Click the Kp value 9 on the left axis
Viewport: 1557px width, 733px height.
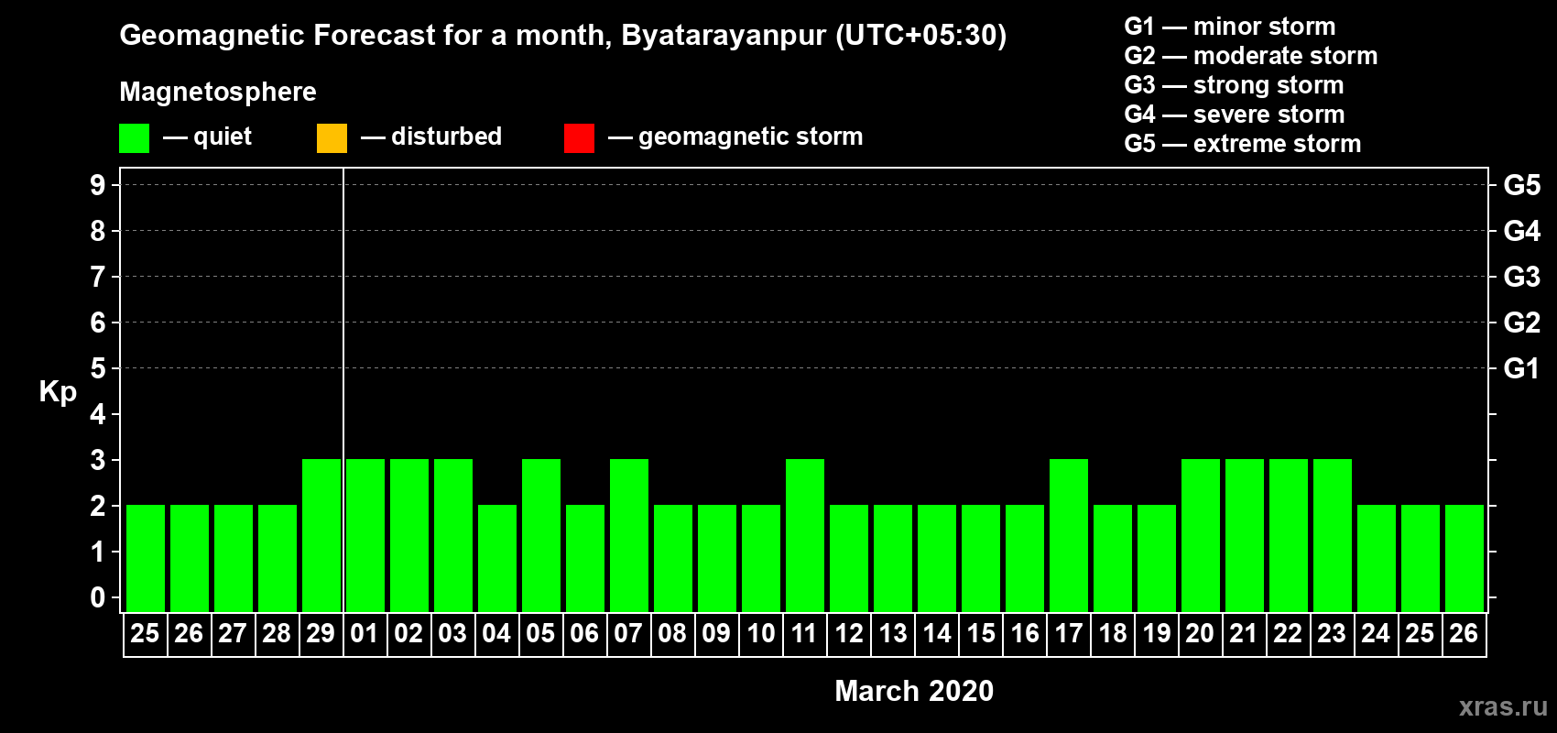98,185
